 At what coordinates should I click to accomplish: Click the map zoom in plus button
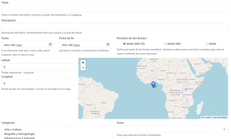point(83,63)
